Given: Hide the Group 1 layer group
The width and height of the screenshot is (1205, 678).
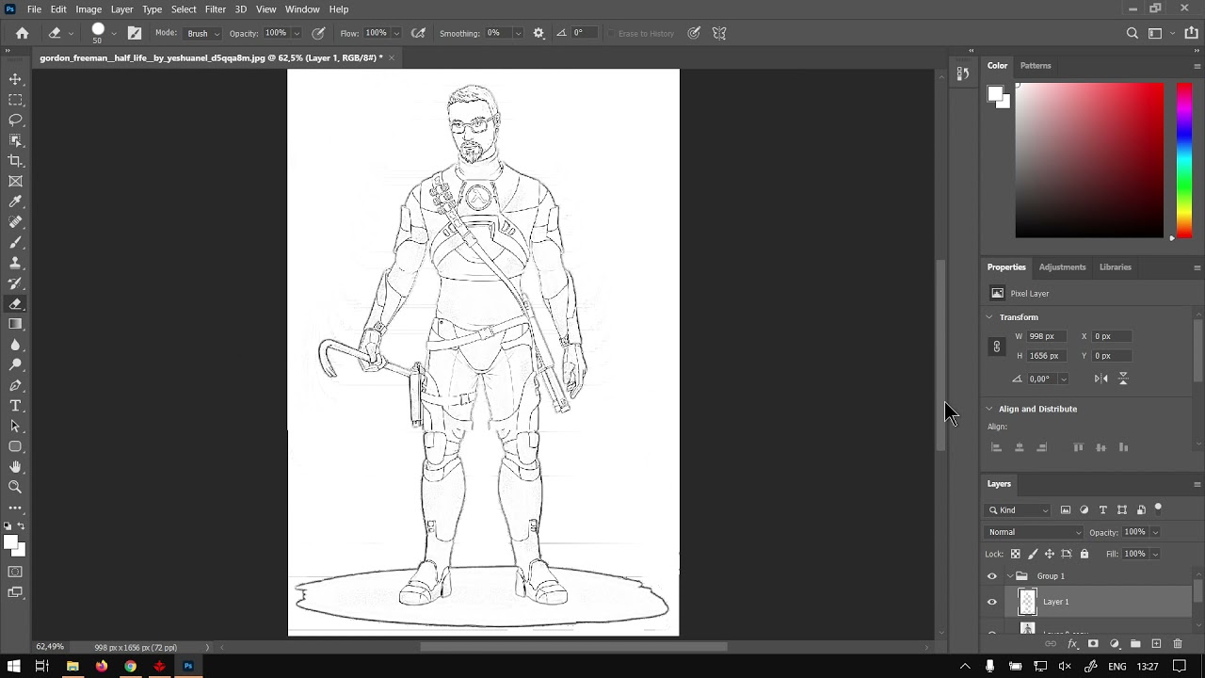Looking at the screenshot, I should coord(991,576).
